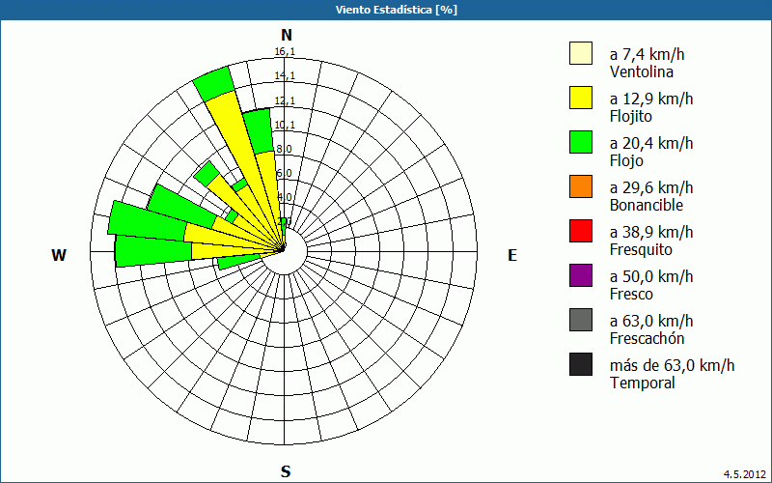
Task: Click the 'a 38,9 km/h' legend text
Action: [x=651, y=232]
